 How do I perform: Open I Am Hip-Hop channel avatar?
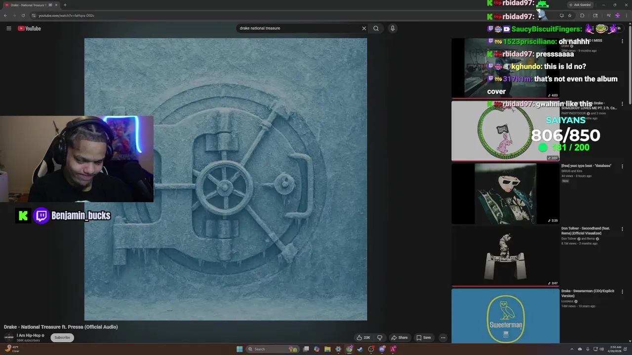tap(9, 337)
